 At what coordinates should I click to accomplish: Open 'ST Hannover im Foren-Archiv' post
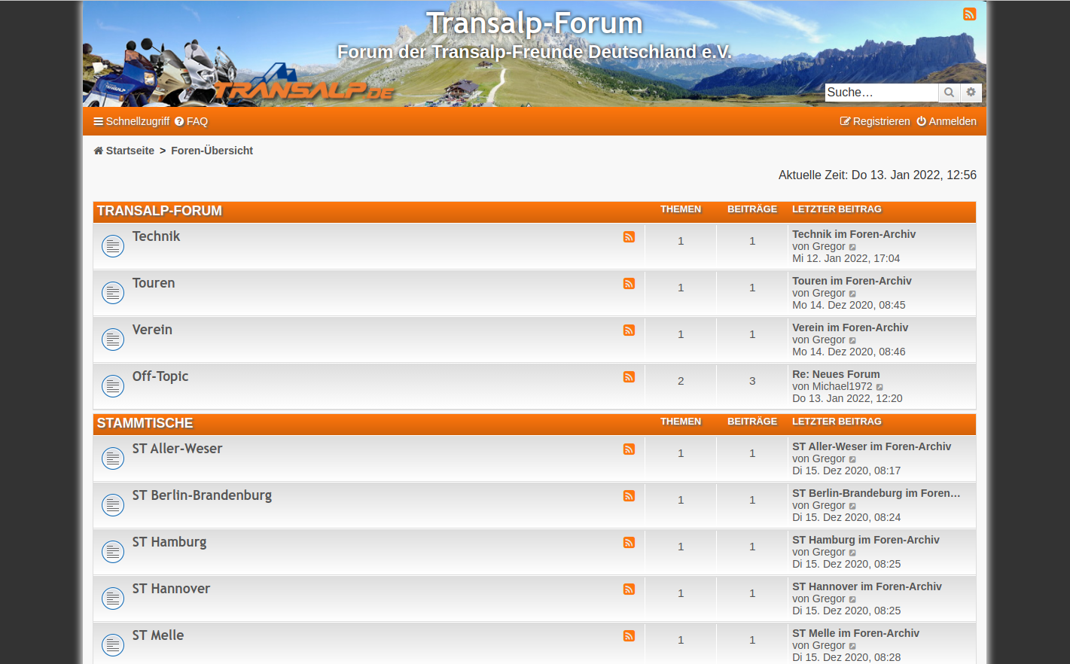pyautogui.click(x=867, y=586)
